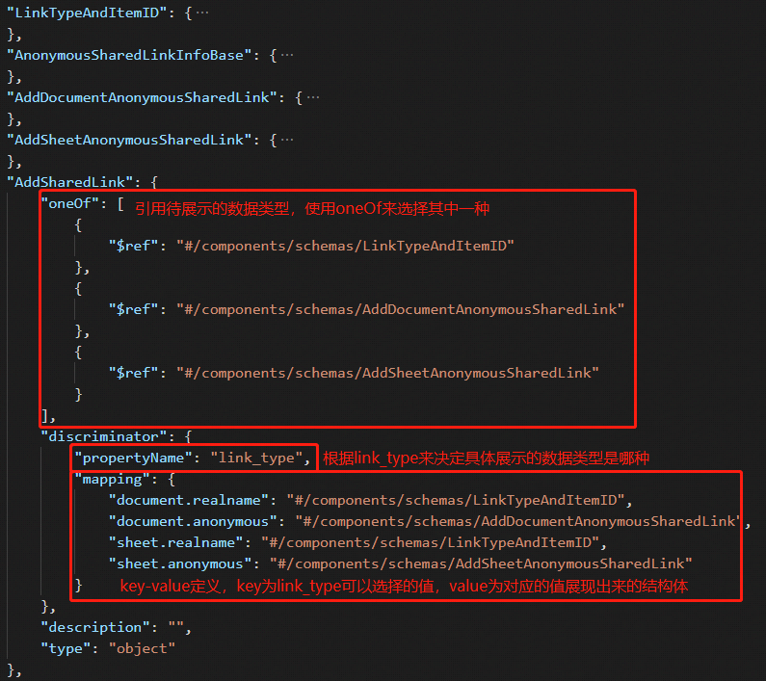Click the "sheet.anonymous" mapping key
The image size is (766, 681).
[x=180, y=563]
